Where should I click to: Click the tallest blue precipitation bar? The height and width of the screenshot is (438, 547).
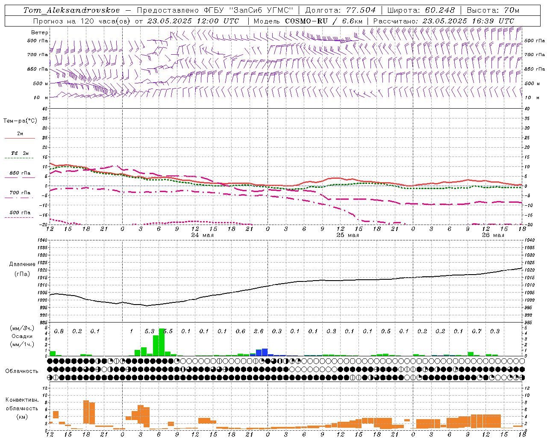point(265,352)
